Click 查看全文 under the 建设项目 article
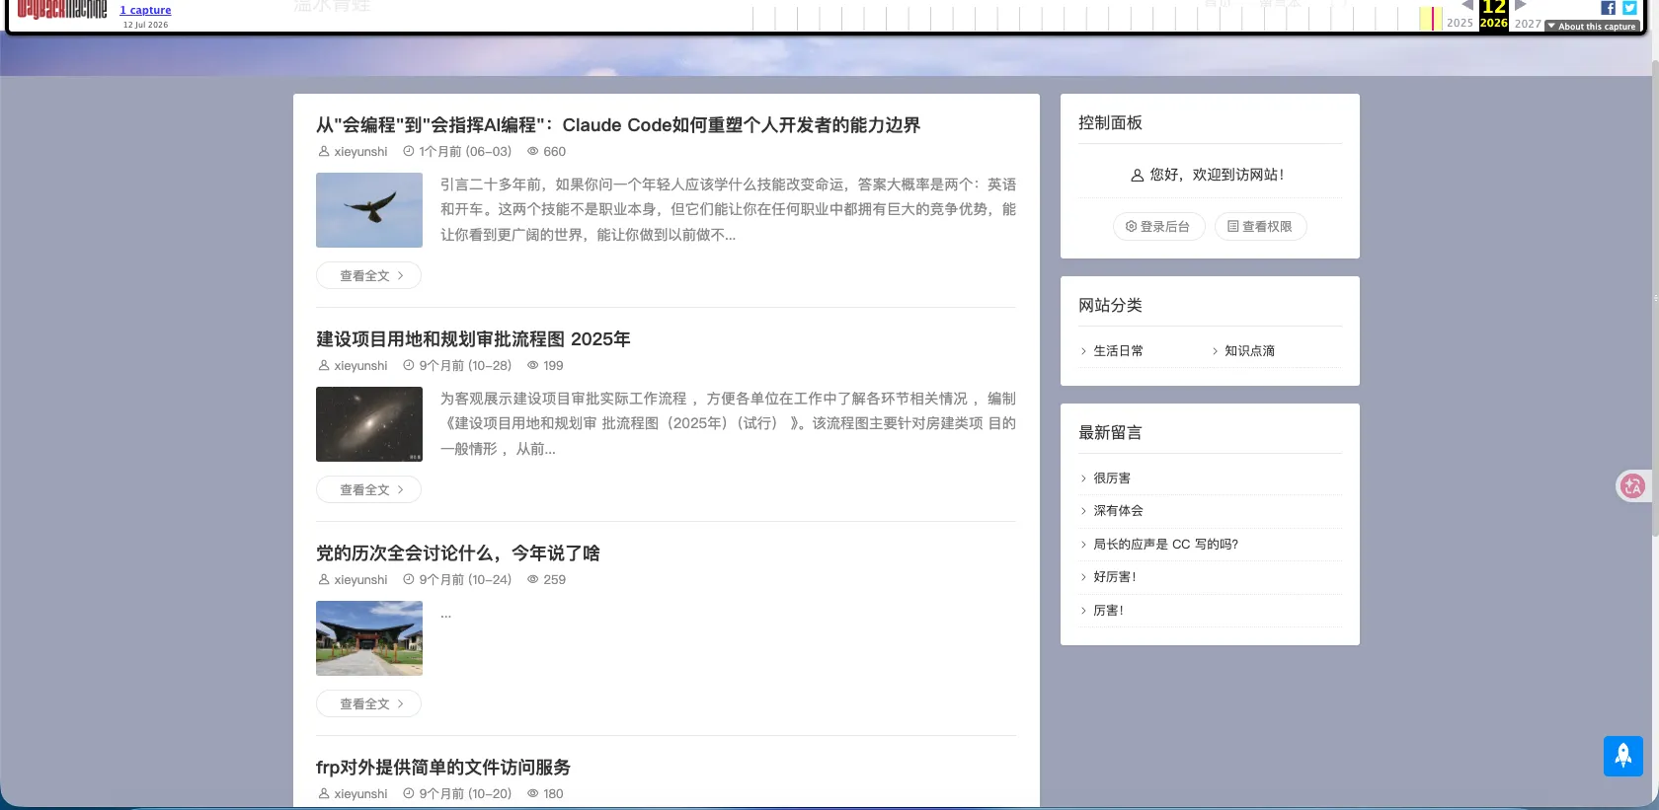Viewport: 1659px width, 810px height. click(368, 489)
